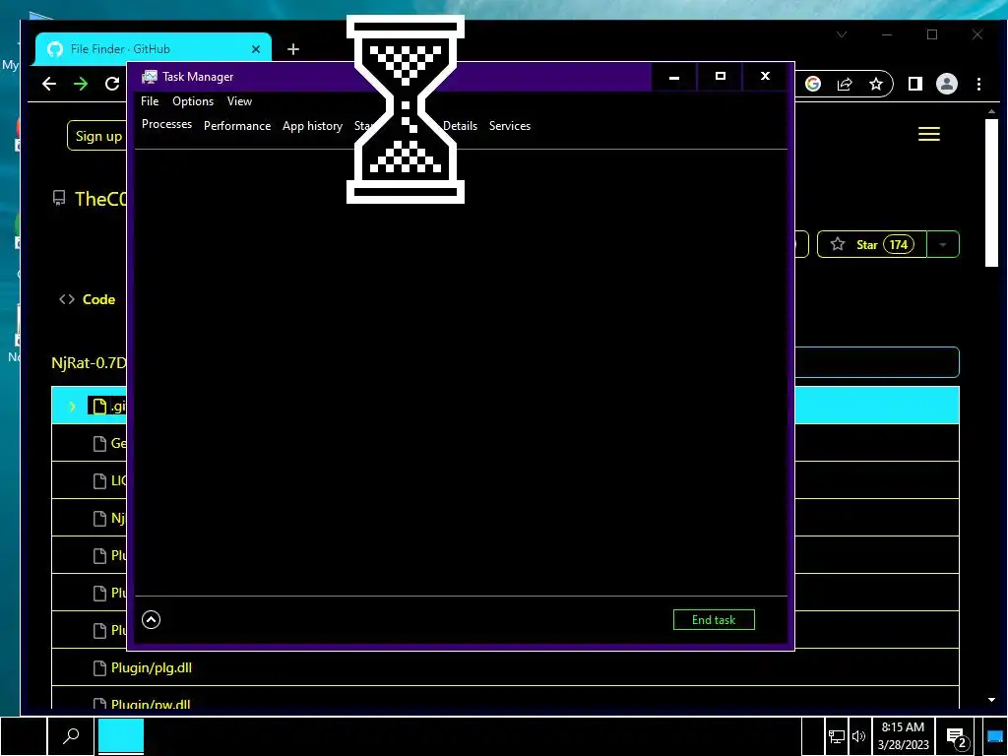The height and width of the screenshot is (756, 1008).
Task: Switch to the Processes tab
Action: [x=166, y=124]
